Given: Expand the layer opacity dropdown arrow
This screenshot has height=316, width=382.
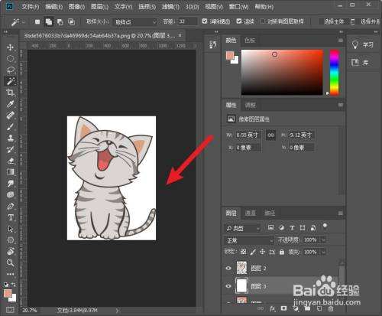Looking at the screenshot, I should point(323,240).
